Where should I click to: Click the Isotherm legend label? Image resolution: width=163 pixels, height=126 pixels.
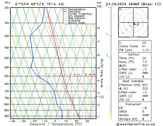(74, 20)
